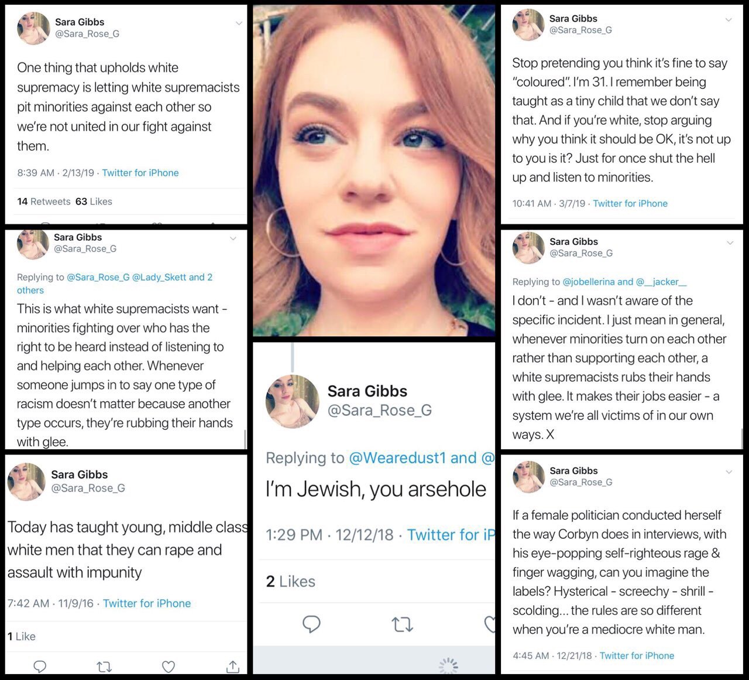Expand options chevron on the "coloured" tweet

pos(729,20)
